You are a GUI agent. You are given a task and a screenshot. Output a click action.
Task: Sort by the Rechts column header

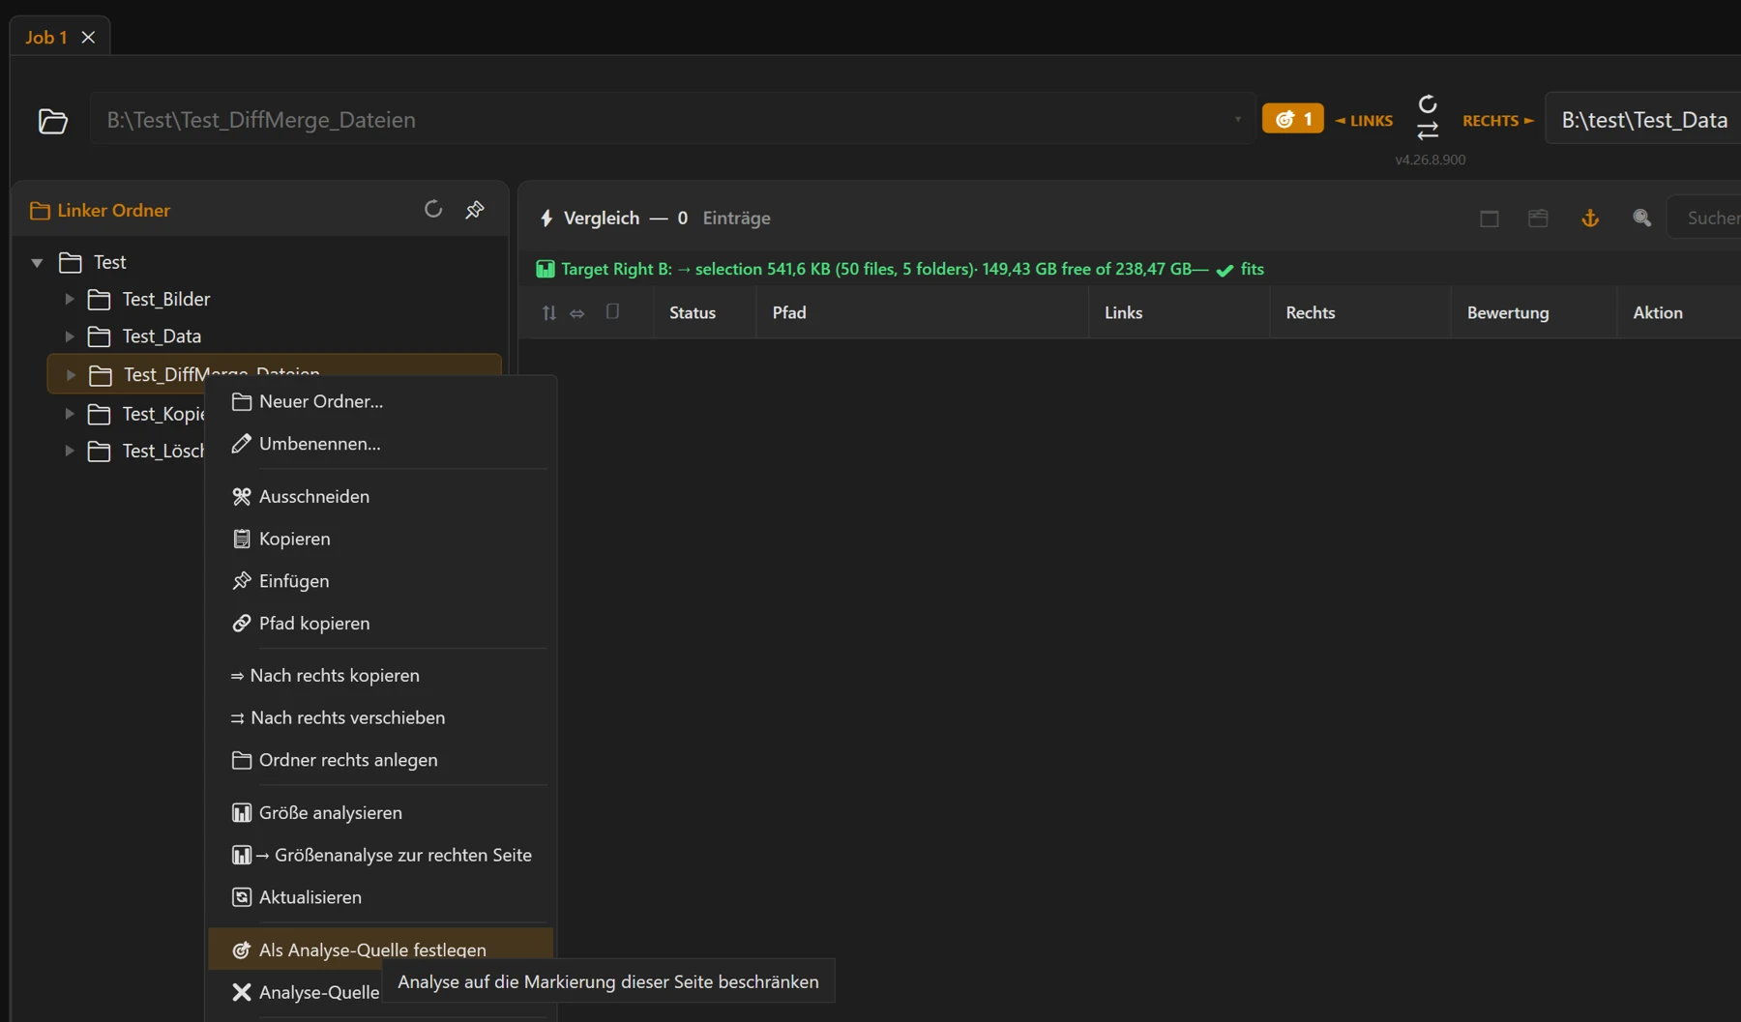[x=1360, y=312]
